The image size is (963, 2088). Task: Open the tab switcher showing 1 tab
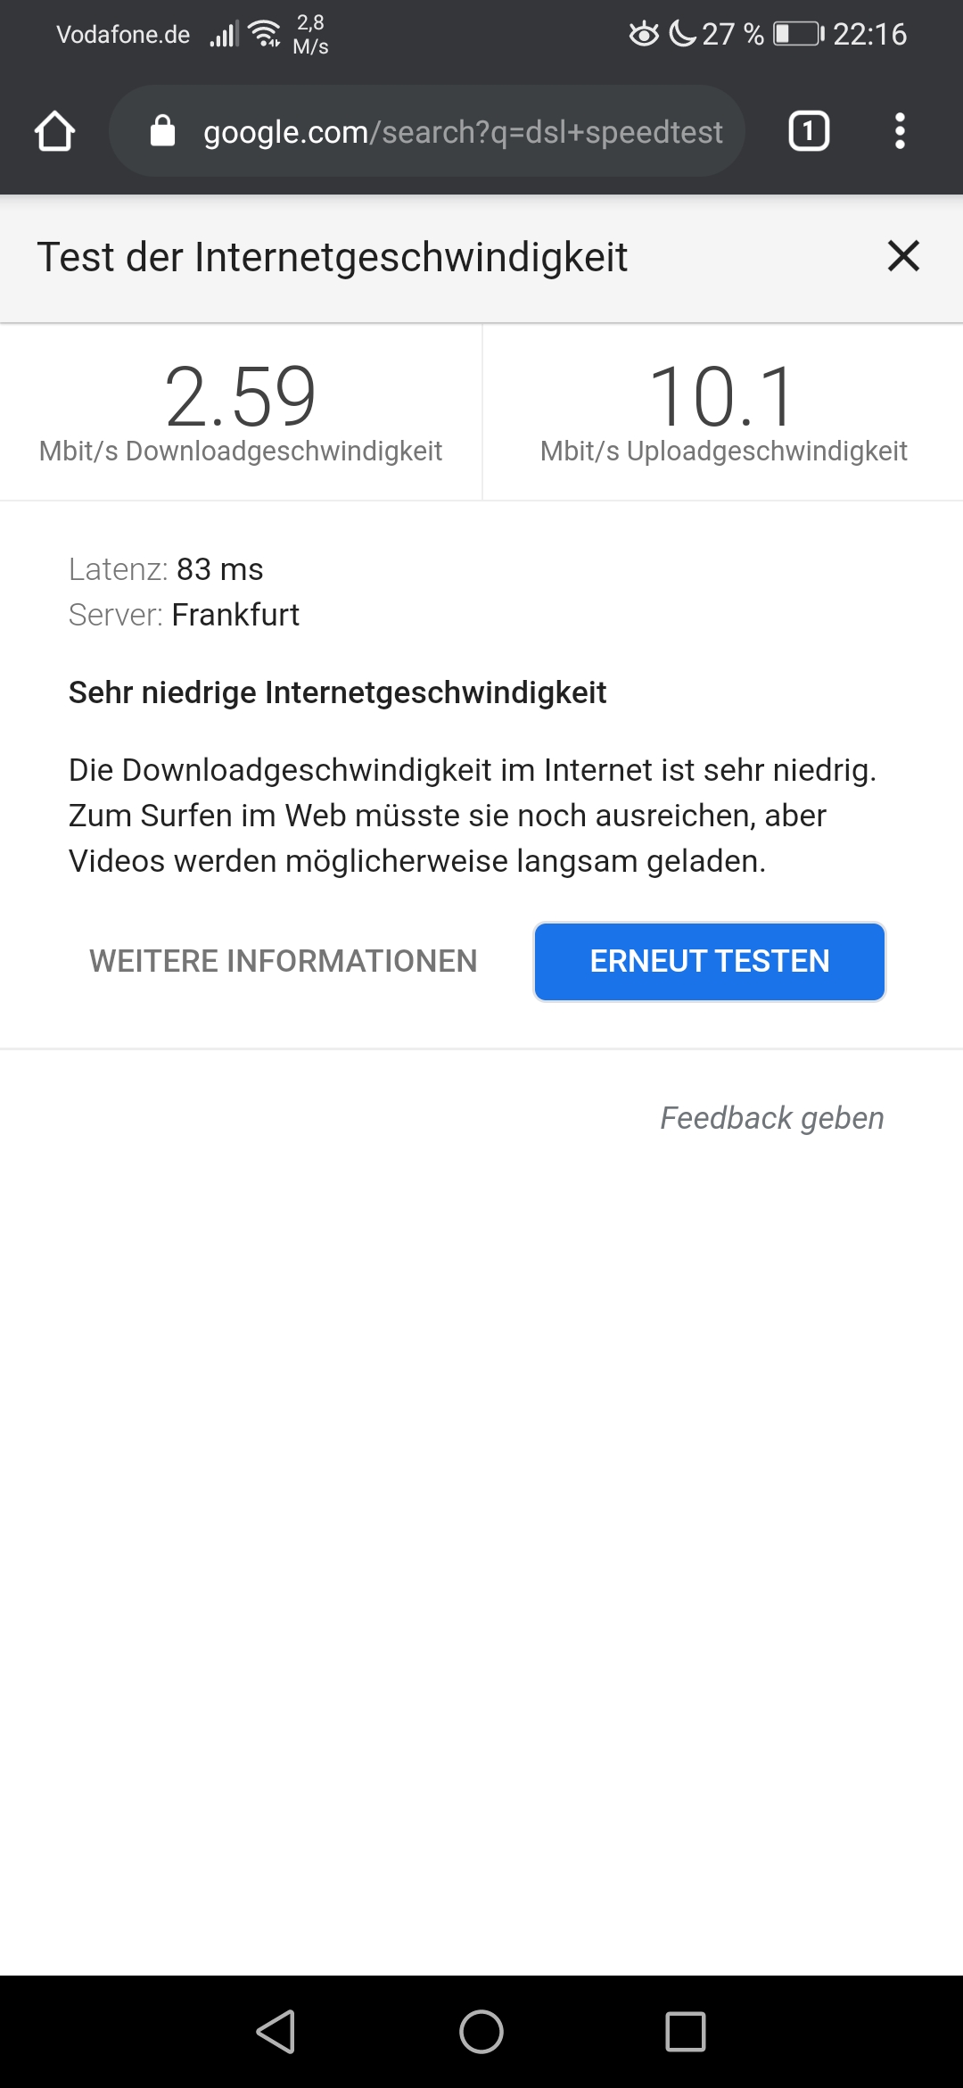(x=809, y=131)
